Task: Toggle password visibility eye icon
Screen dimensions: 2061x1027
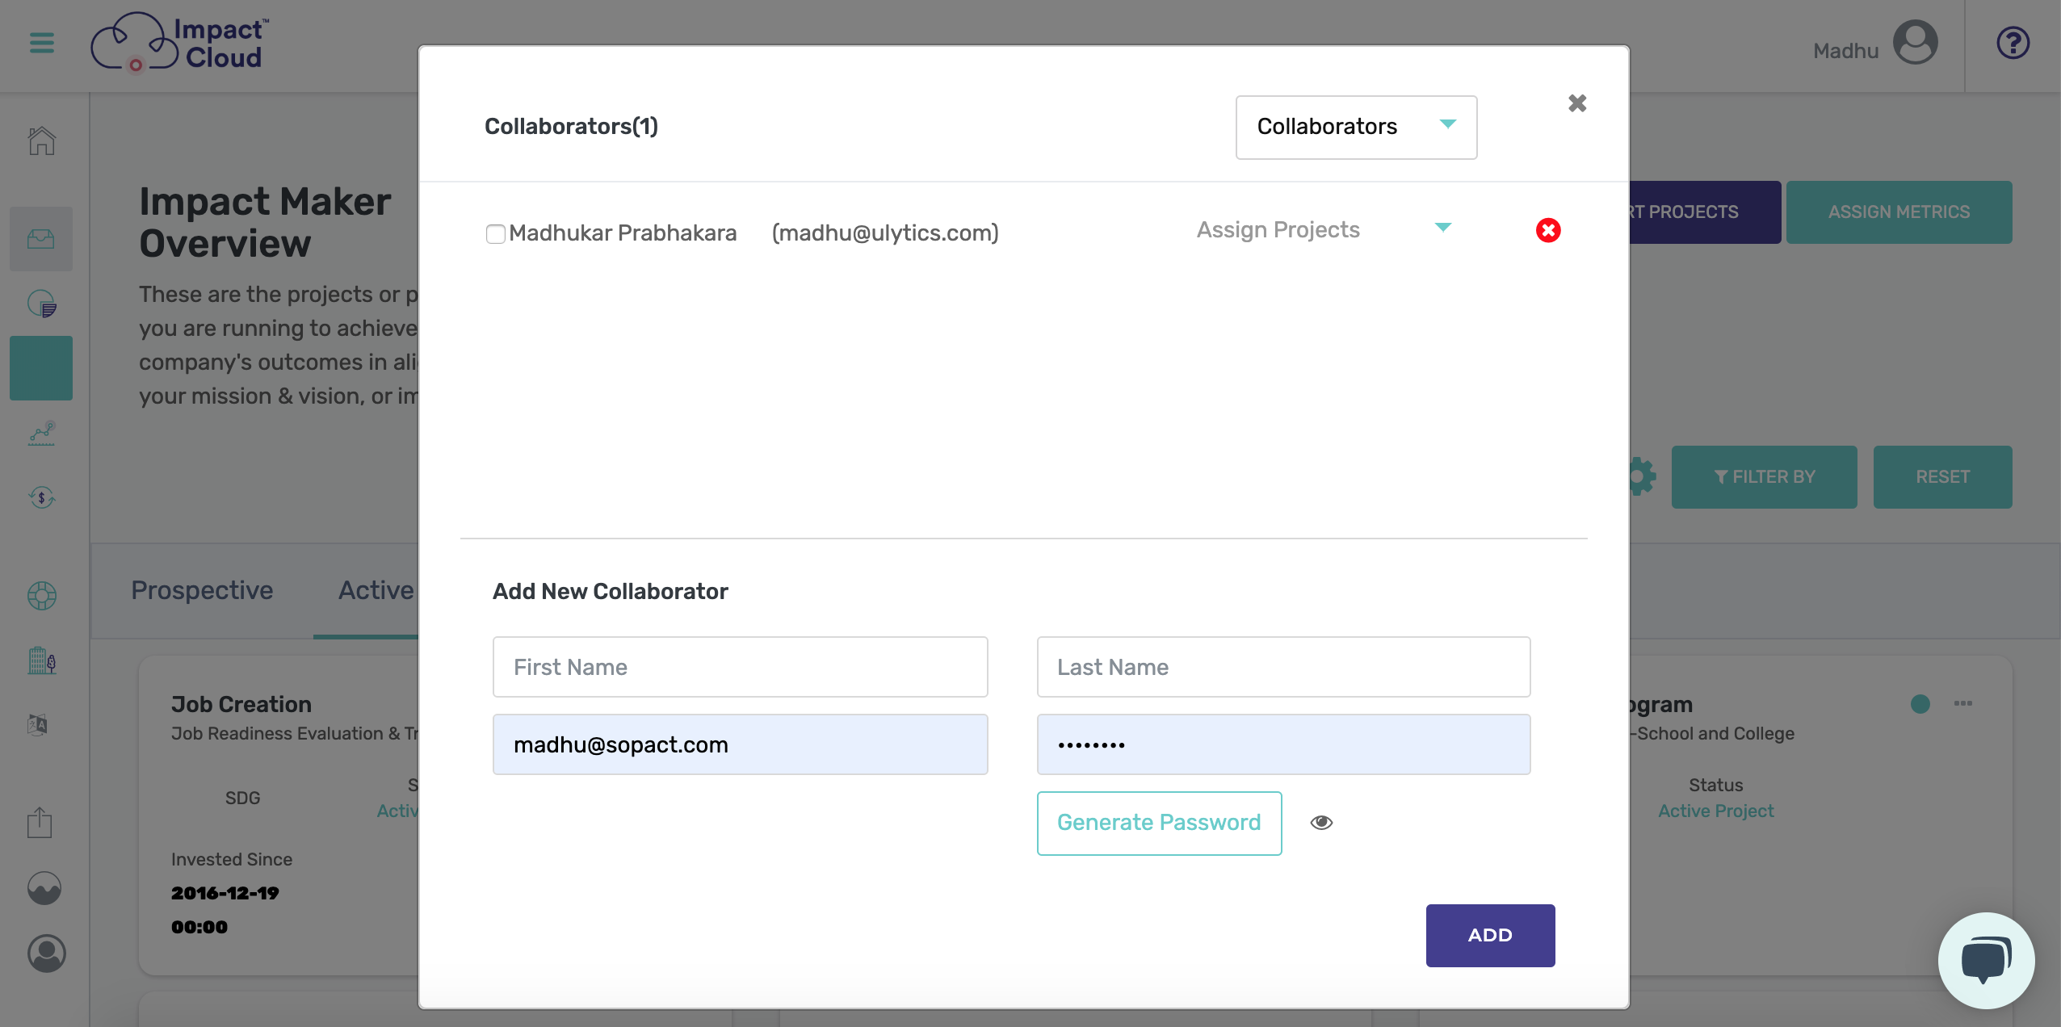Action: point(1321,823)
